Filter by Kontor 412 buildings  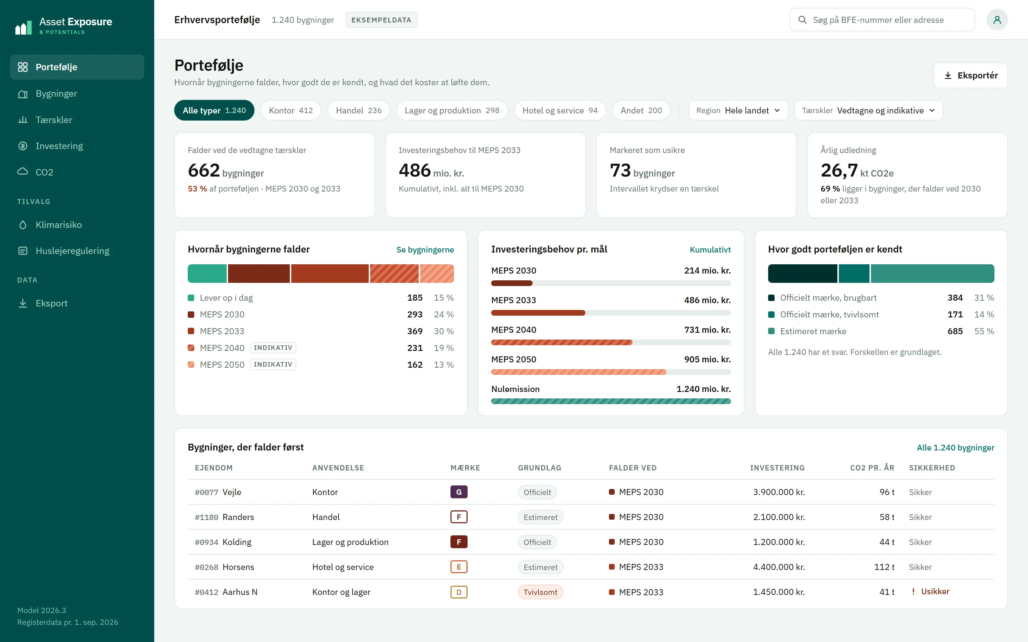(x=291, y=111)
